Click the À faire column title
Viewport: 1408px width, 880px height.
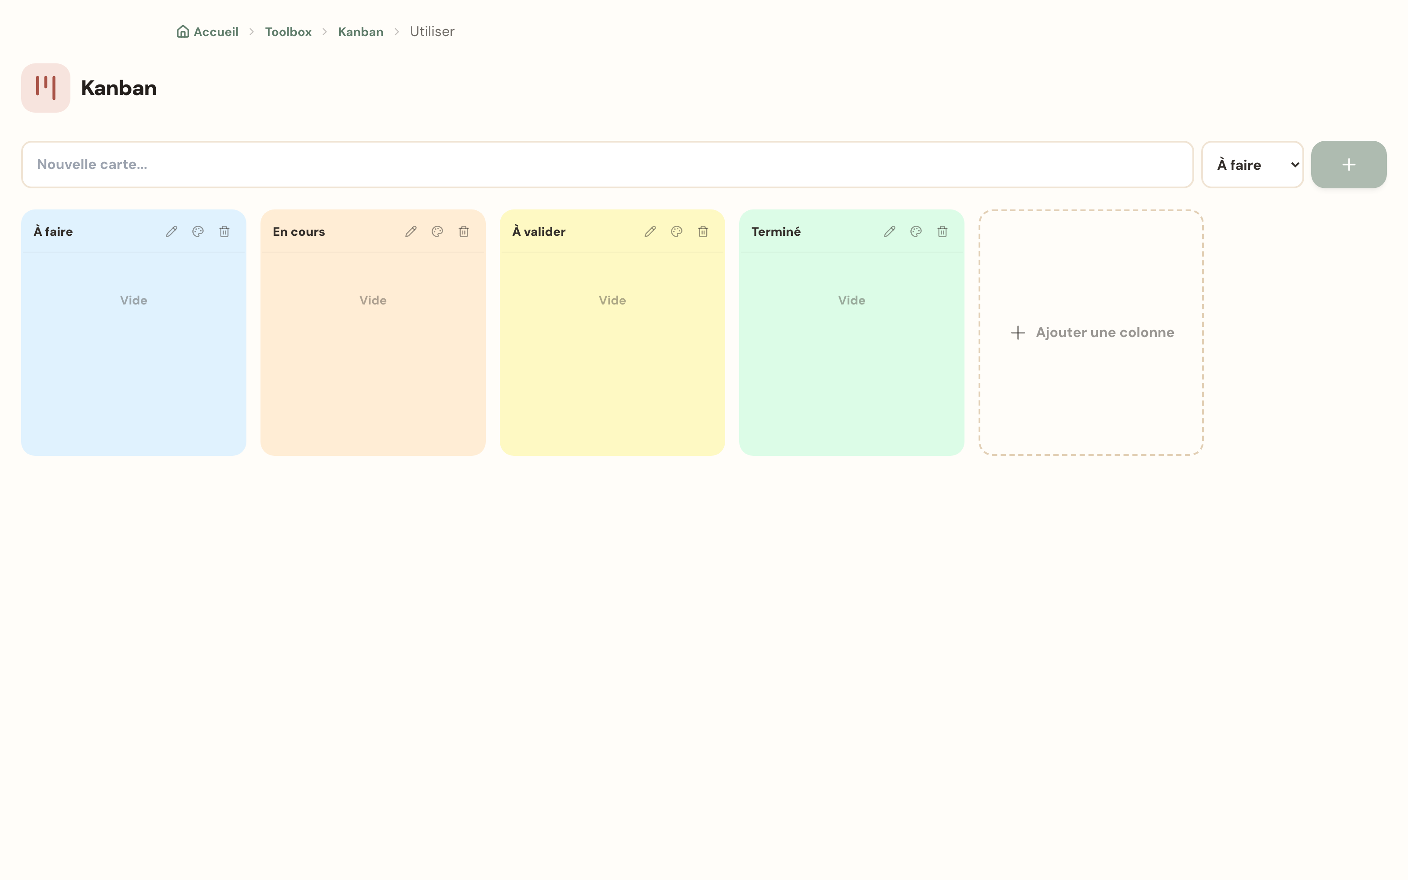pos(54,231)
